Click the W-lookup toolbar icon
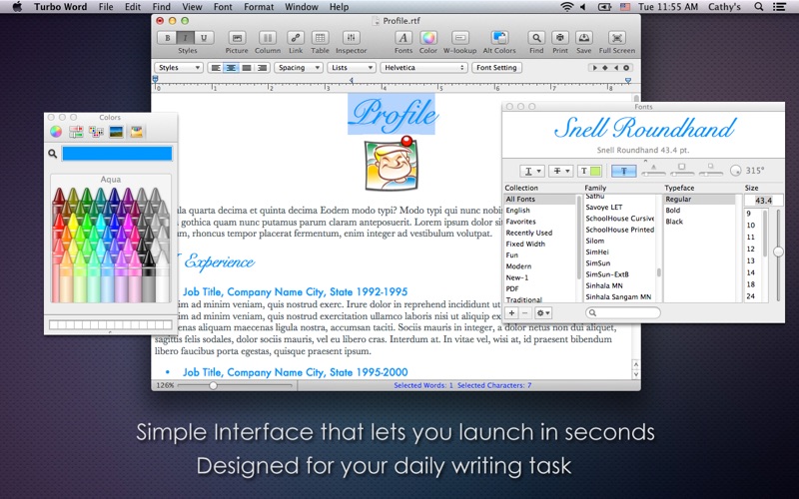The width and height of the screenshot is (799, 499). click(459, 38)
